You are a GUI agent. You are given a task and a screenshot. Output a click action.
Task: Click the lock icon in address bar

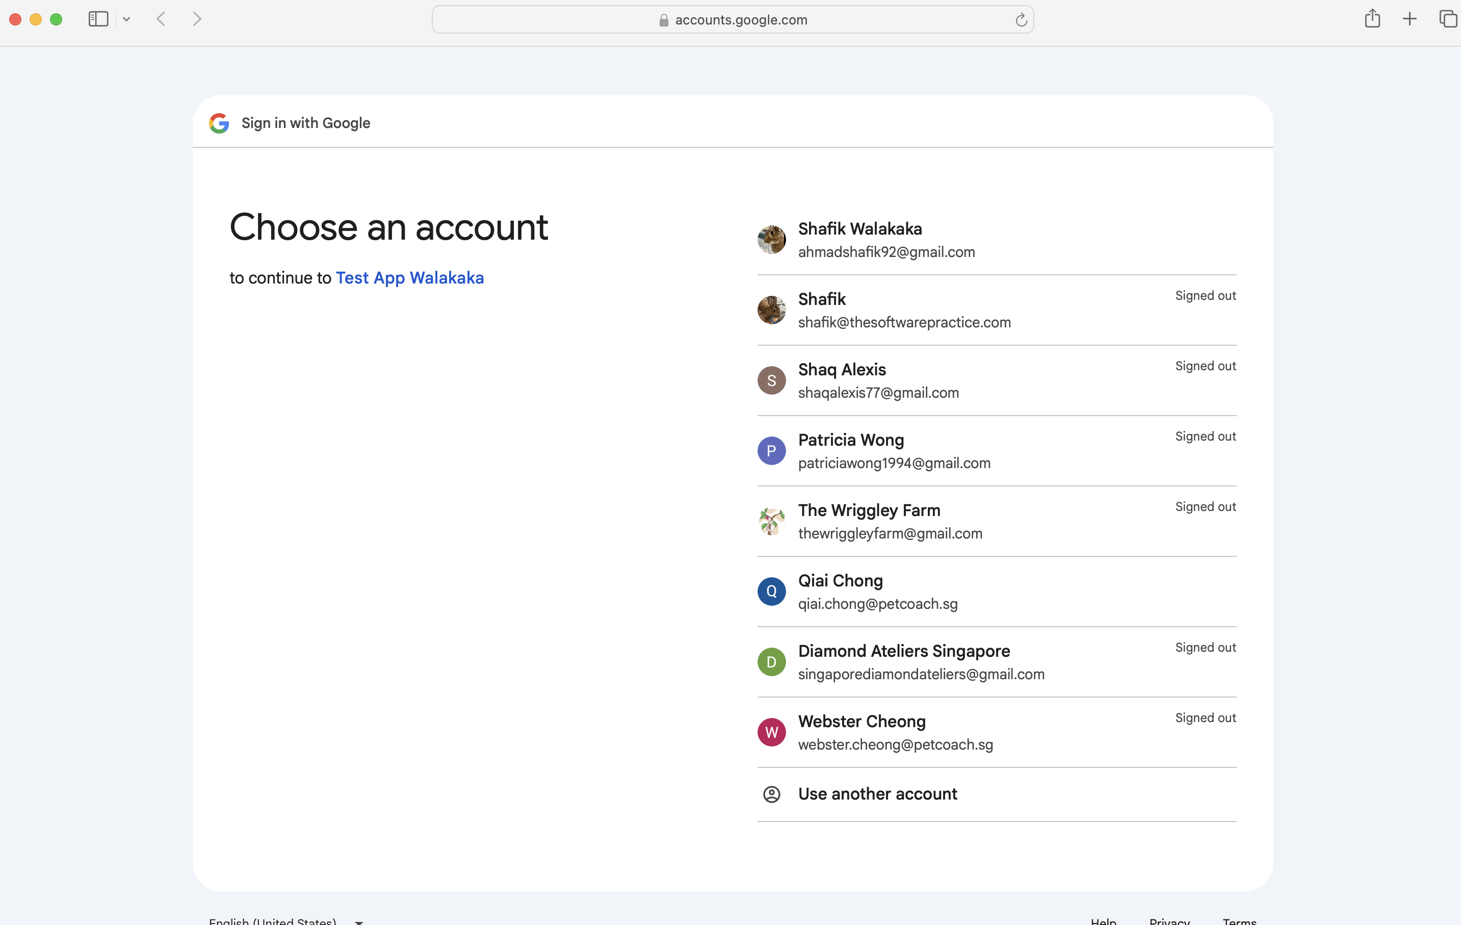coord(664,20)
